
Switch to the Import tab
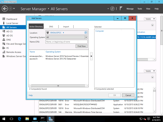pos(66,27)
